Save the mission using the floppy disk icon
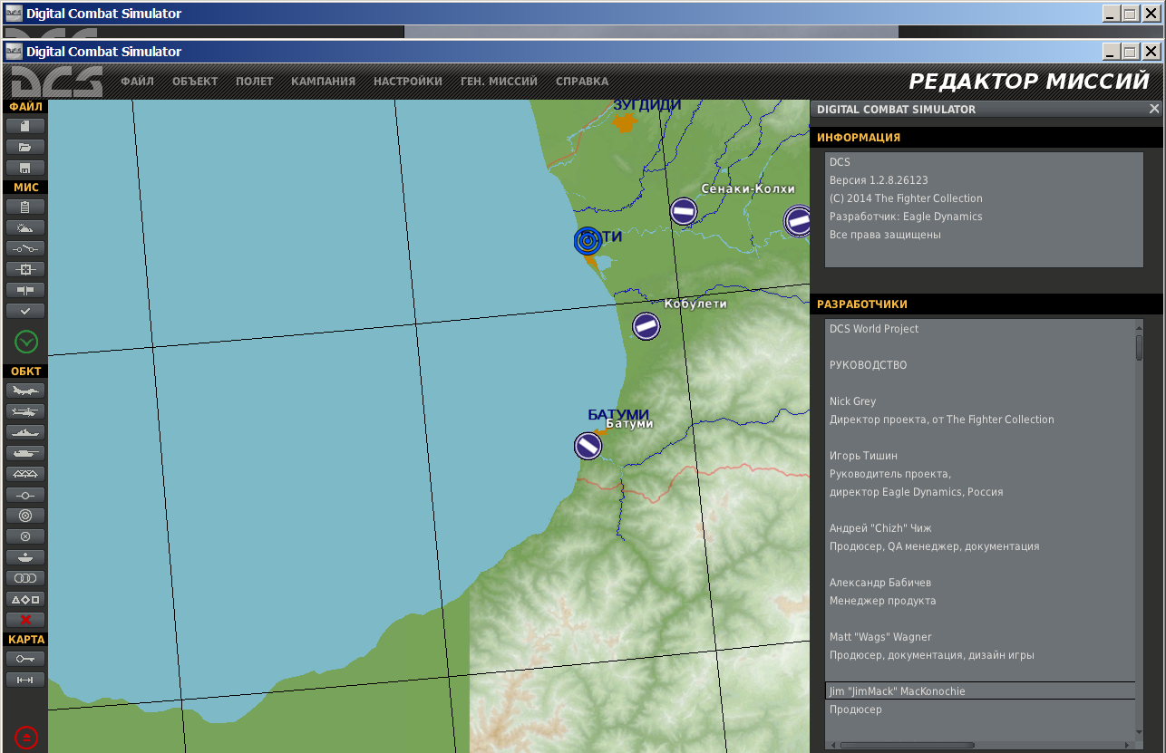The image size is (1166, 753). tap(25, 168)
